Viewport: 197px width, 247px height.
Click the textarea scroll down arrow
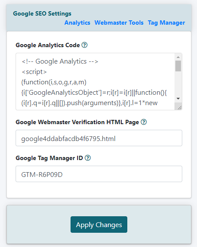pyautogui.click(x=178, y=99)
